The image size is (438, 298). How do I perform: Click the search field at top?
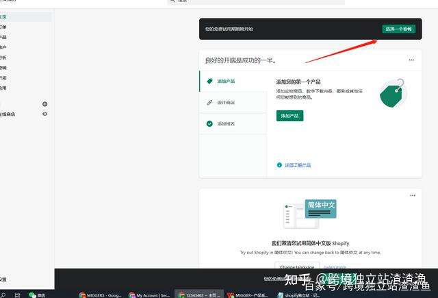(256, 1)
